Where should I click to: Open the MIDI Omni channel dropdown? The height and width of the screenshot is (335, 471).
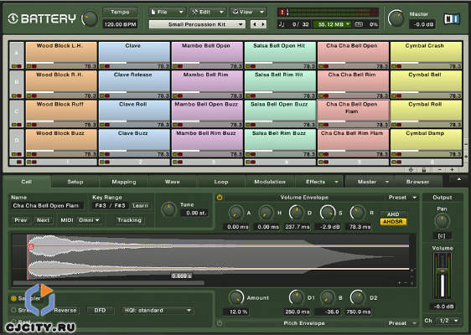(89, 220)
